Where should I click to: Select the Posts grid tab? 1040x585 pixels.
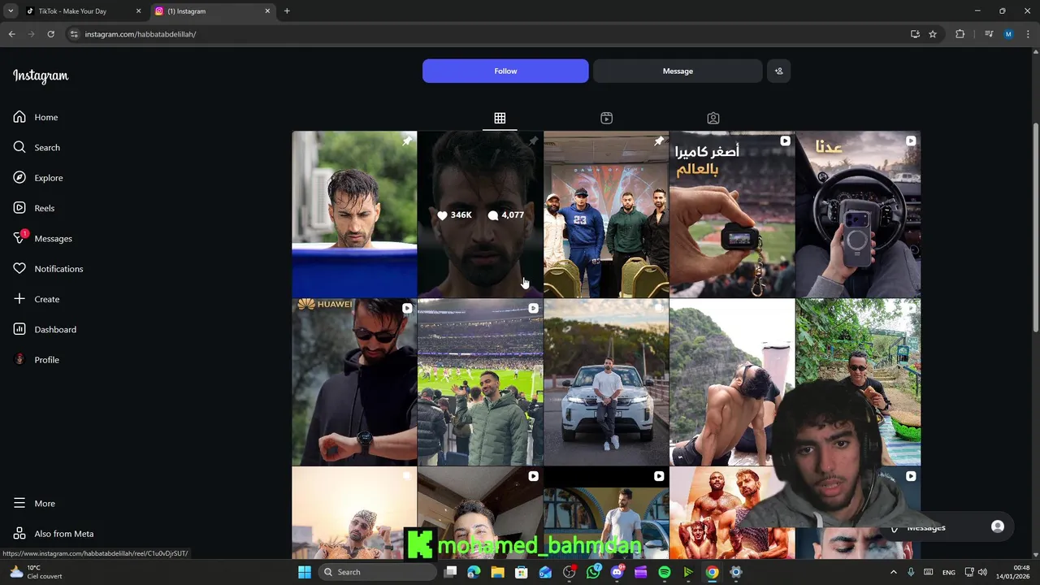(500, 118)
